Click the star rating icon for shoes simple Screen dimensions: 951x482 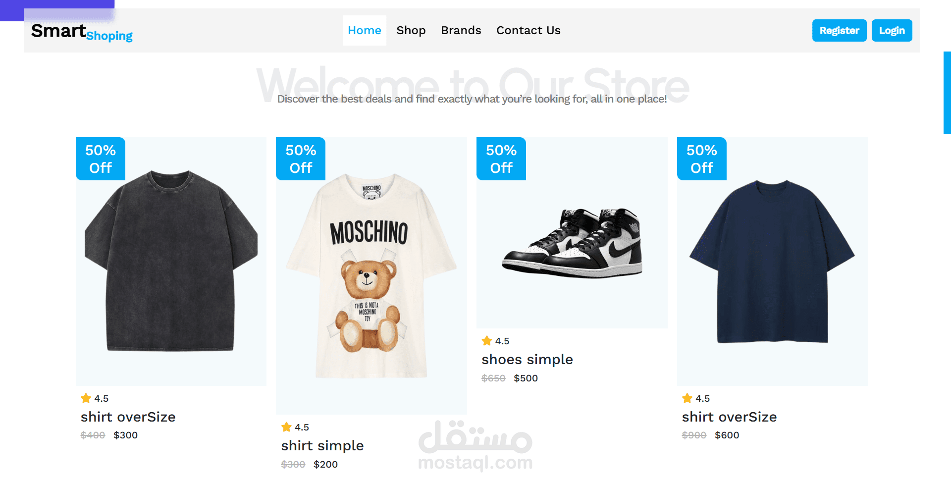pos(487,341)
